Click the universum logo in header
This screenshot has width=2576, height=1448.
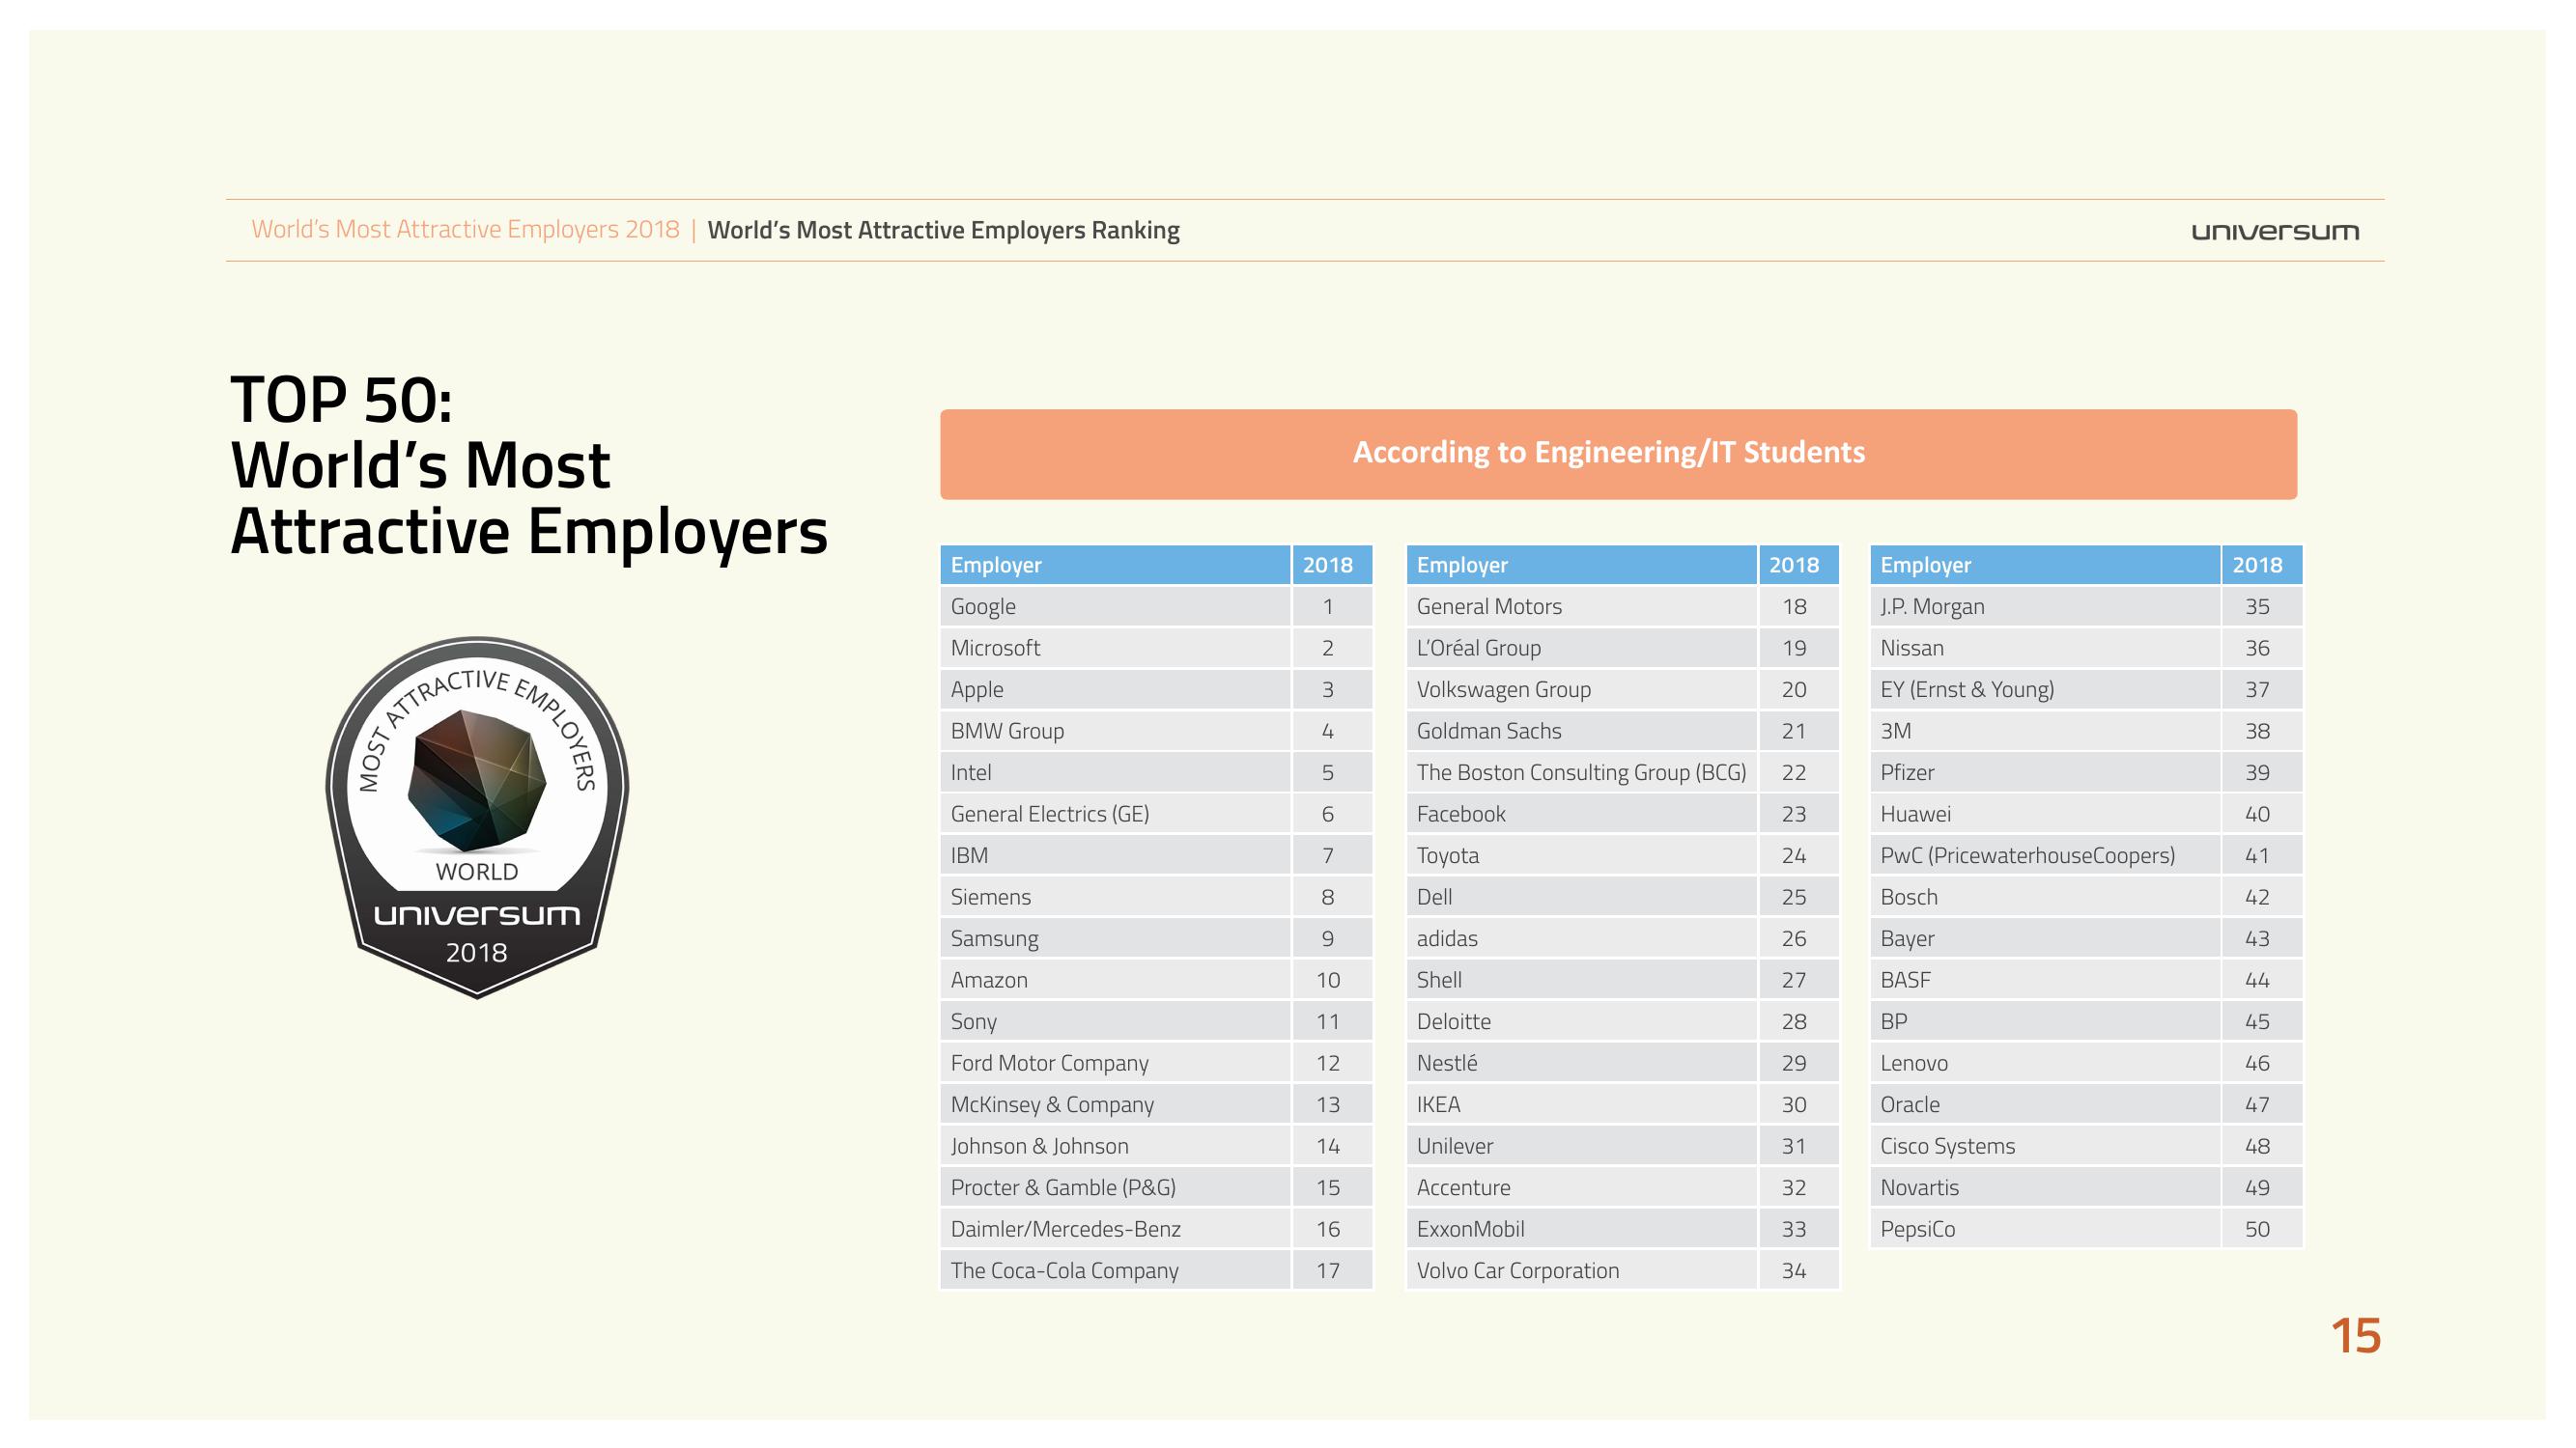[x=2274, y=232]
